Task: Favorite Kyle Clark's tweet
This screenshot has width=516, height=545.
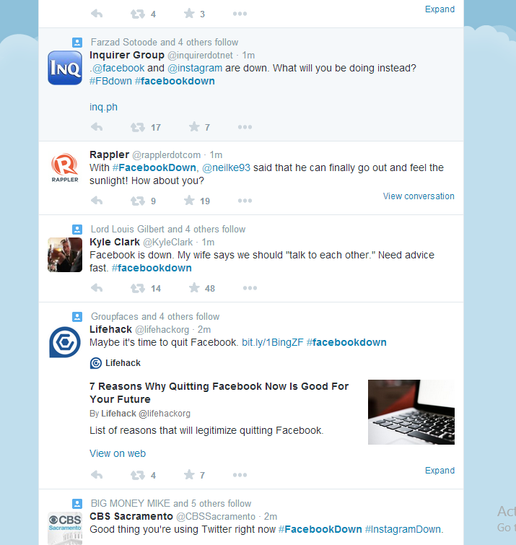Action: coord(194,288)
